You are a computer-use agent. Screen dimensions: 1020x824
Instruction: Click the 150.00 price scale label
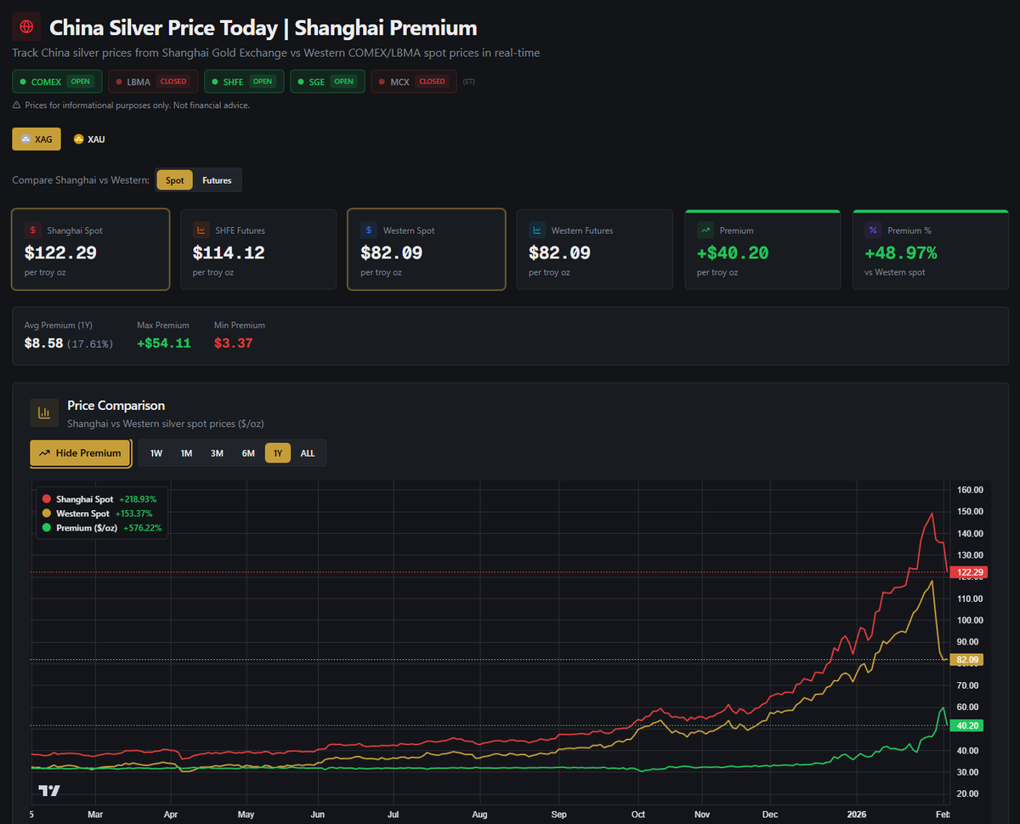(x=970, y=511)
